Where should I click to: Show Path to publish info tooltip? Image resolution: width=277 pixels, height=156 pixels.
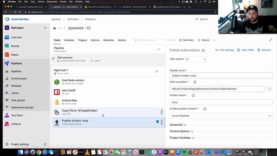pyautogui.click(x=195, y=82)
